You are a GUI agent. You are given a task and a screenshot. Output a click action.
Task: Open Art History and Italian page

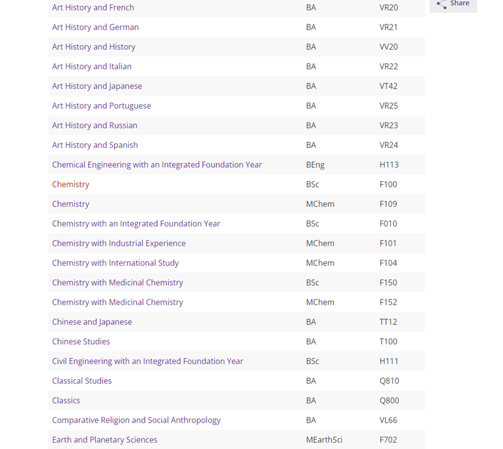point(92,66)
